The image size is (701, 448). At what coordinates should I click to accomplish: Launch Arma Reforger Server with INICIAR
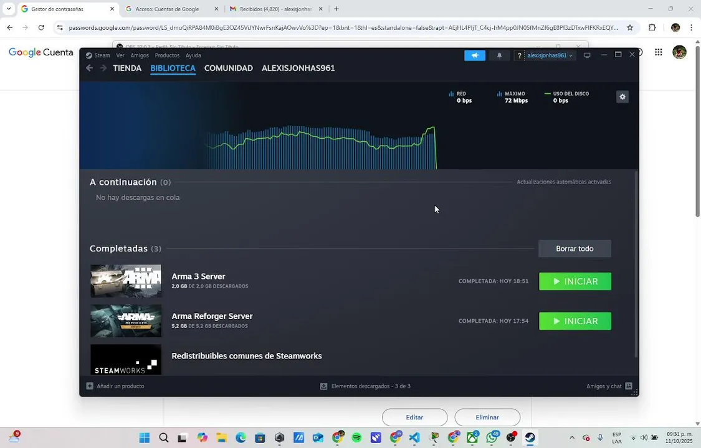[575, 321]
